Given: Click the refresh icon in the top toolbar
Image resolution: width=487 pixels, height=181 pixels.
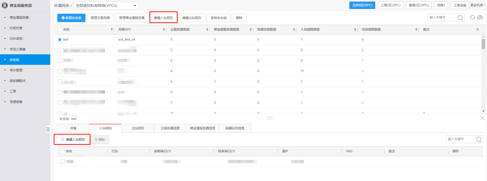Looking at the screenshot, I should pyautogui.click(x=473, y=17).
